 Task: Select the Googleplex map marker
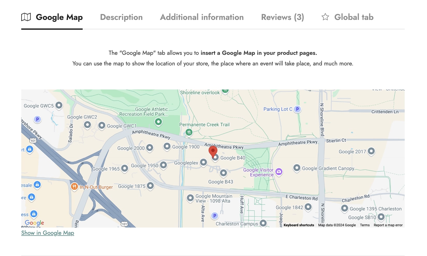pyautogui.click(x=204, y=162)
